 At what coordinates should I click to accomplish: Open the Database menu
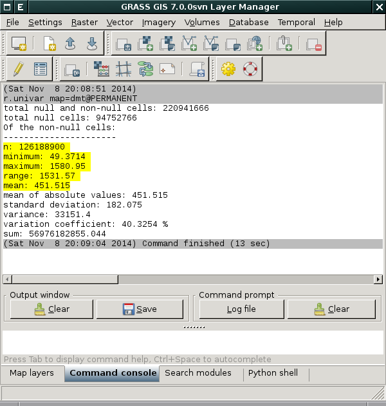tap(249, 23)
